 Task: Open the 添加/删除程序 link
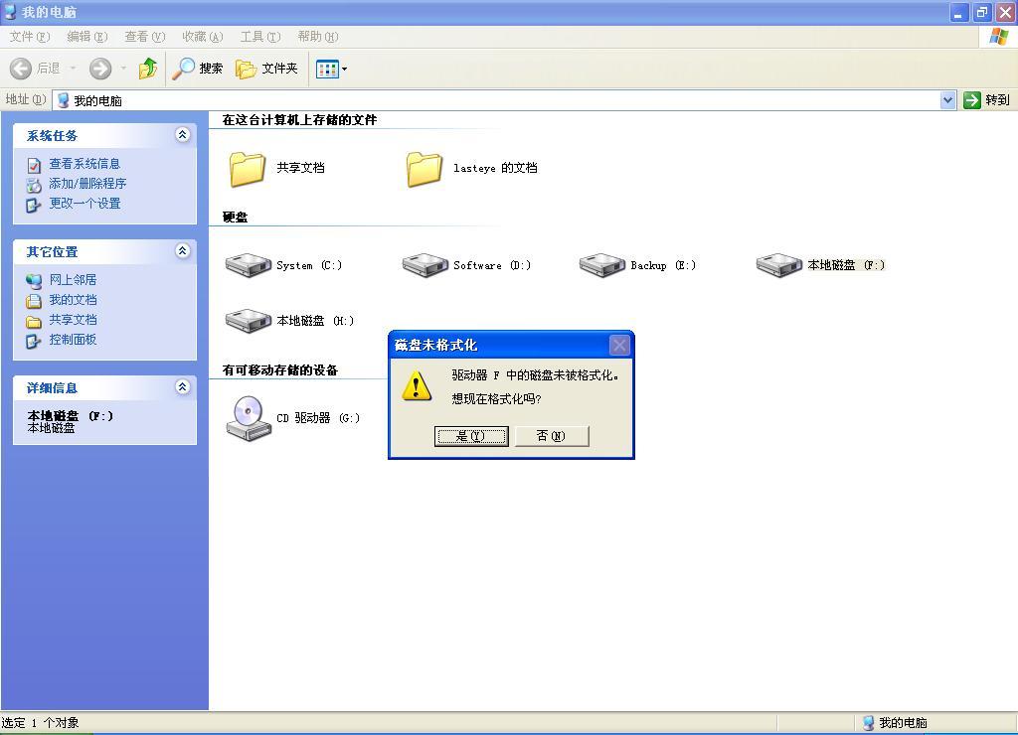click(x=87, y=184)
